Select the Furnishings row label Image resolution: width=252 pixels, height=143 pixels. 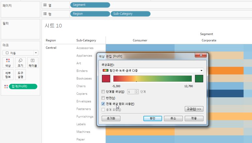click(x=85, y=116)
